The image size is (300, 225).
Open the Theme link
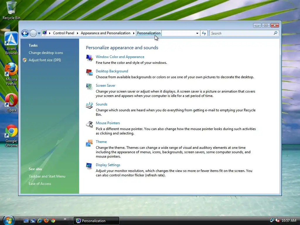pos(101,142)
